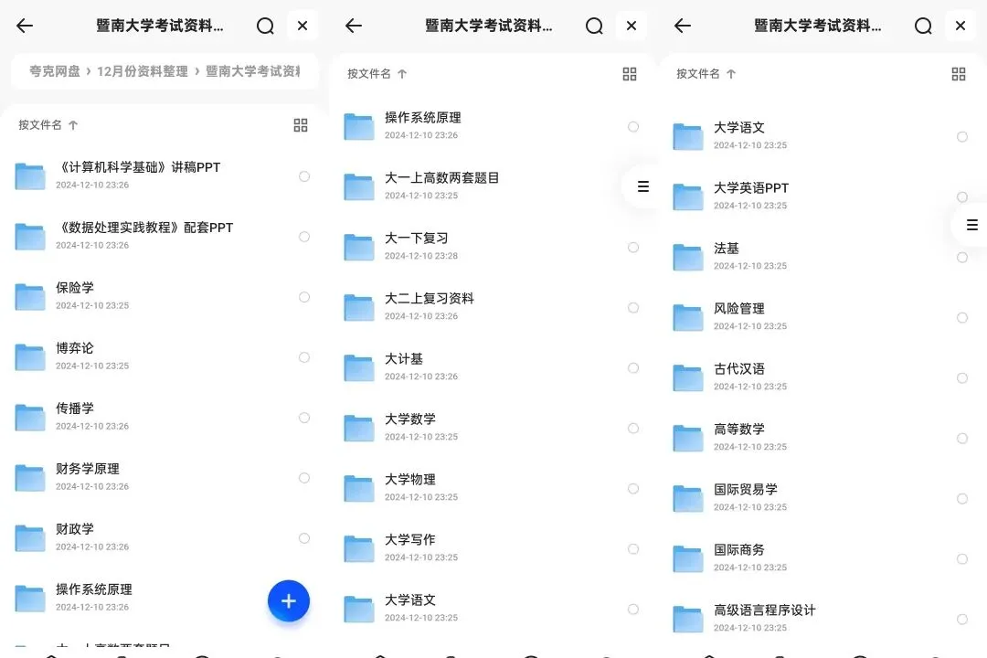Image resolution: width=987 pixels, height=658 pixels.
Task: Select the 《数据处理实践教程》配套PPT folder circle
Action: pos(304,237)
